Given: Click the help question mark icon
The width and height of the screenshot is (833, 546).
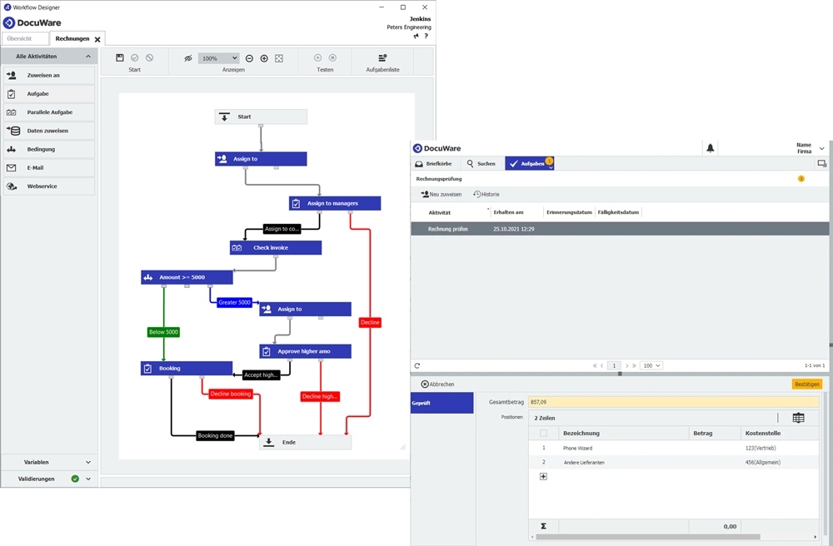Looking at the screenshot, I should (426, 36).
